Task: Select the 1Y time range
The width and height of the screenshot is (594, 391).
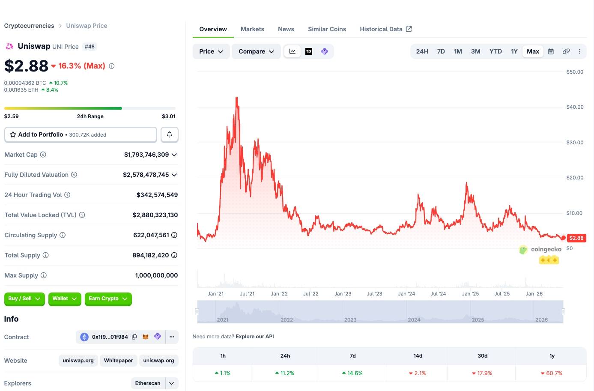Action: tap(514, 51)
